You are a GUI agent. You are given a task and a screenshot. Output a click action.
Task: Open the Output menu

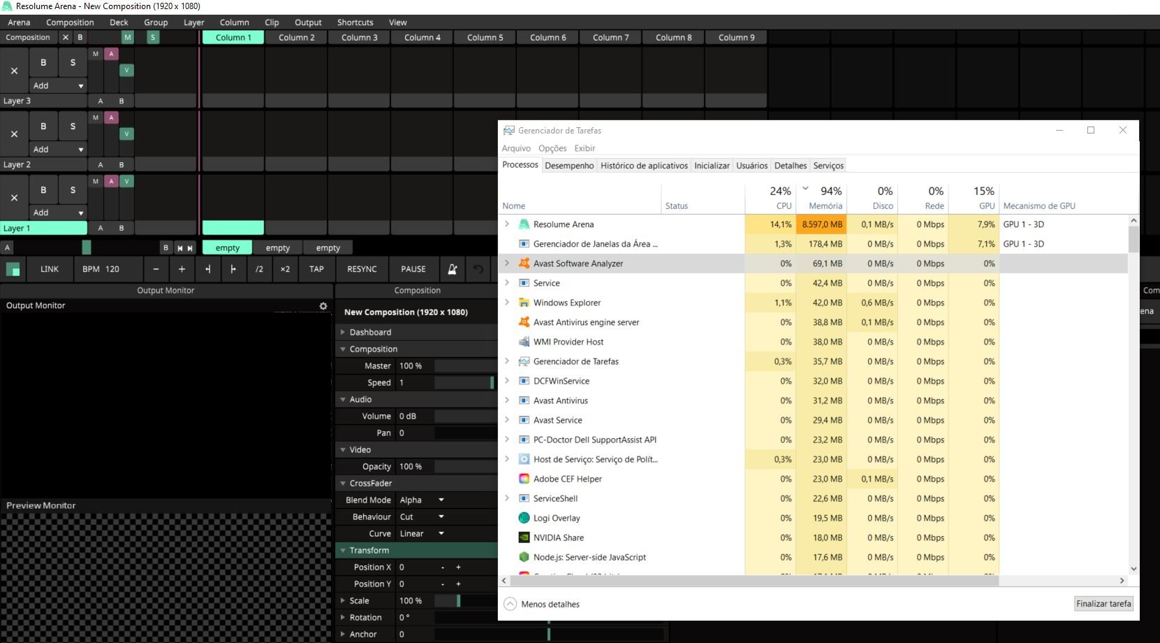(x=308, y=22)
